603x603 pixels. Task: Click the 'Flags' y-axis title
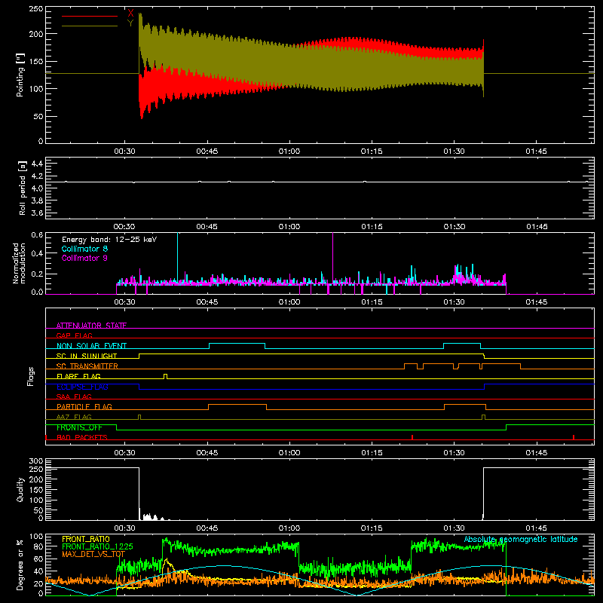pos(30,376)
